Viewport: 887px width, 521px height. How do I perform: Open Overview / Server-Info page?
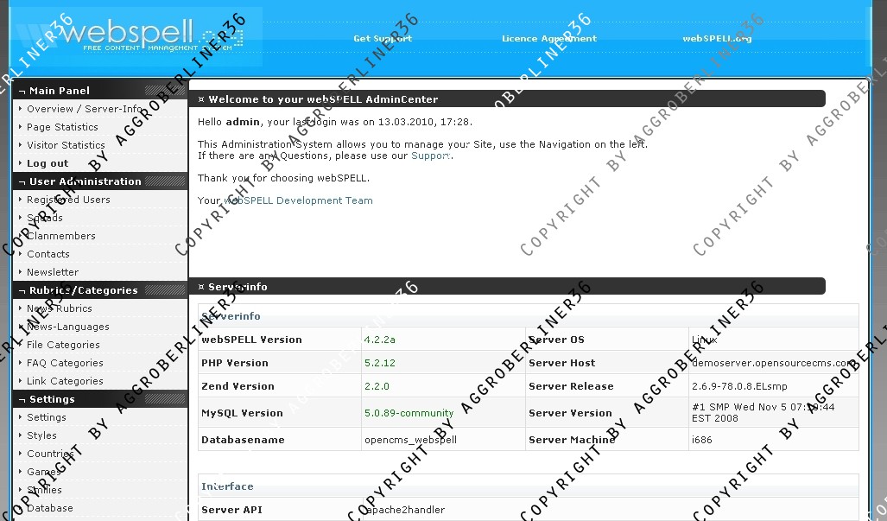tap(85, 109)
